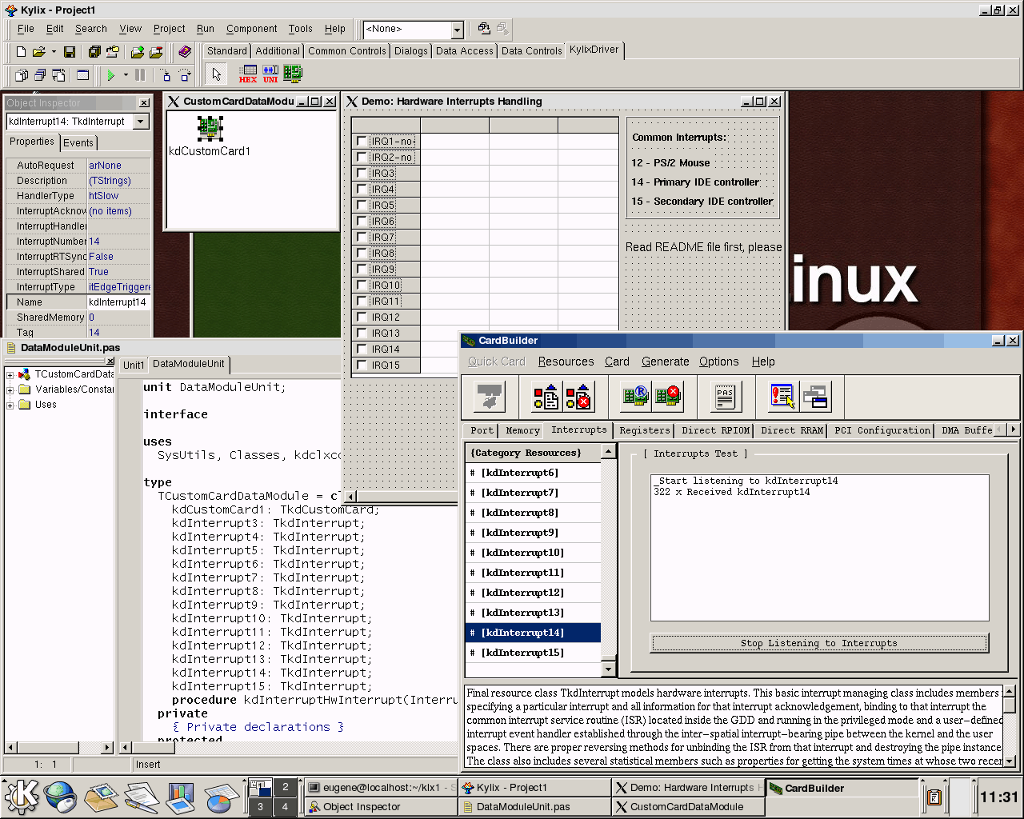Check the IRQ12 checkbox
The height and width of the screenshot is (819, 1024).
click(x=362, y=317)
